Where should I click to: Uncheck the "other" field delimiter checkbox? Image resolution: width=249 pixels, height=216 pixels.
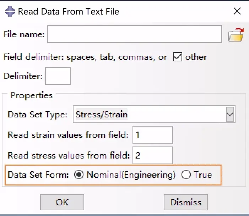tap(177, 57)
